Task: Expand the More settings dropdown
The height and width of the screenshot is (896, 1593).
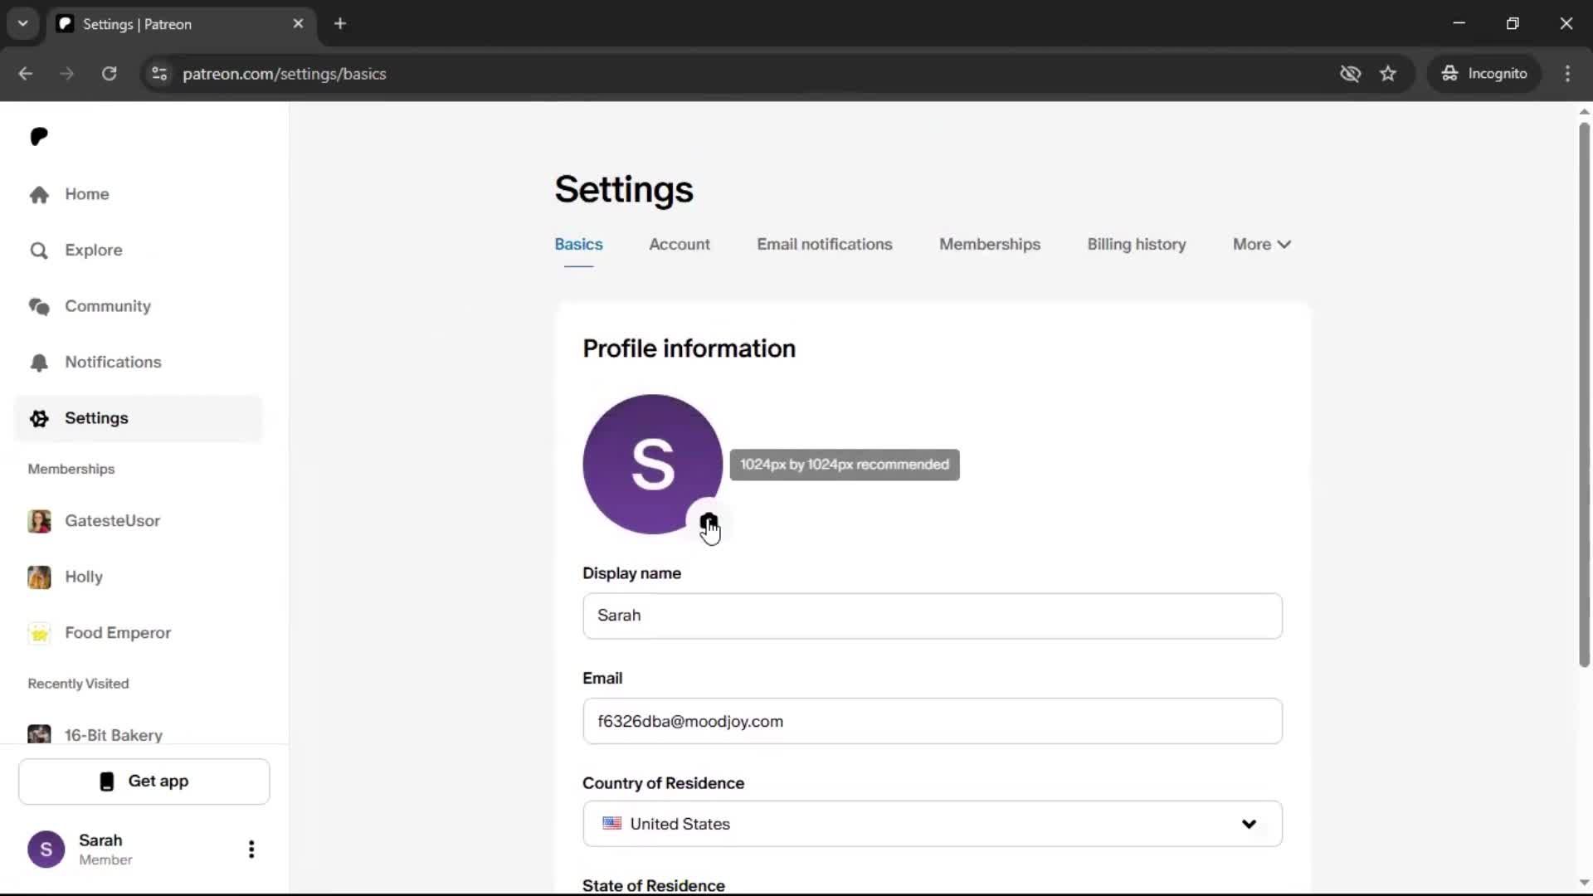Action: click(1261, 245)
